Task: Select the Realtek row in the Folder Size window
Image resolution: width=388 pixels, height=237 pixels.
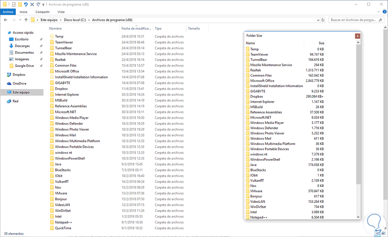Action: (x=285, y=70)
